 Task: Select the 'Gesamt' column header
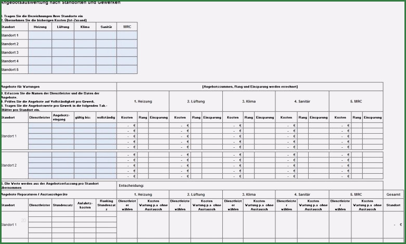pyautogui.click(x=394, y=194)
